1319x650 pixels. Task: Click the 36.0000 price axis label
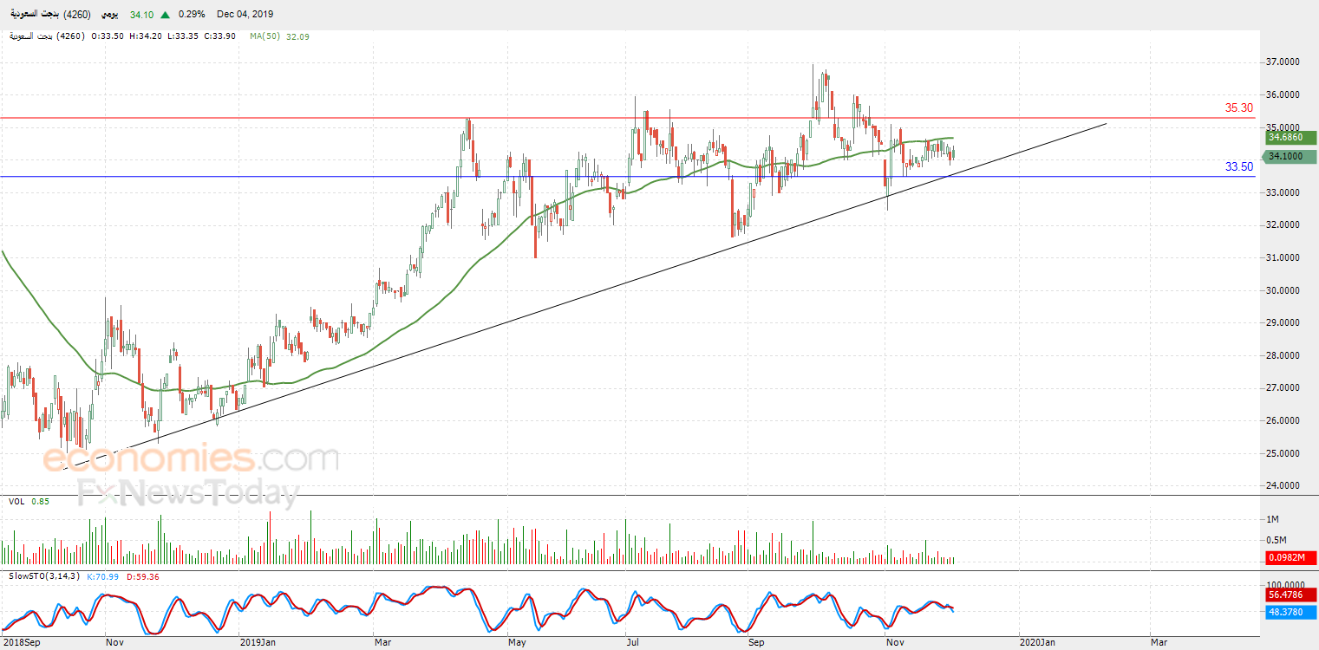1284,94
